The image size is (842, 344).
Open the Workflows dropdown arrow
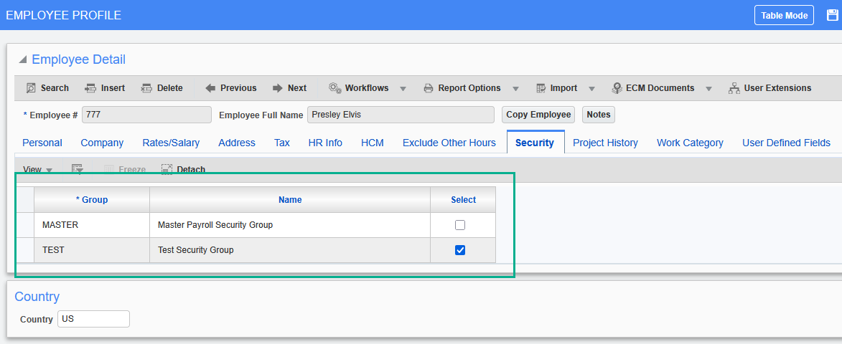coord(403,89)
